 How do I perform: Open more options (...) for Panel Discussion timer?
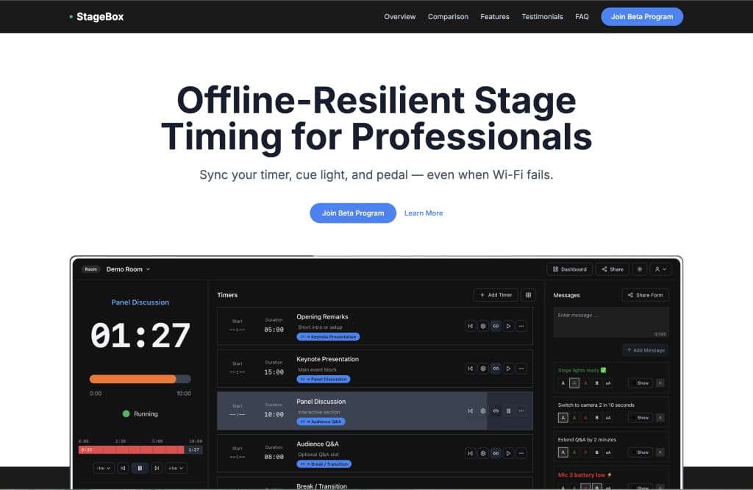click(x=521, y=411)
